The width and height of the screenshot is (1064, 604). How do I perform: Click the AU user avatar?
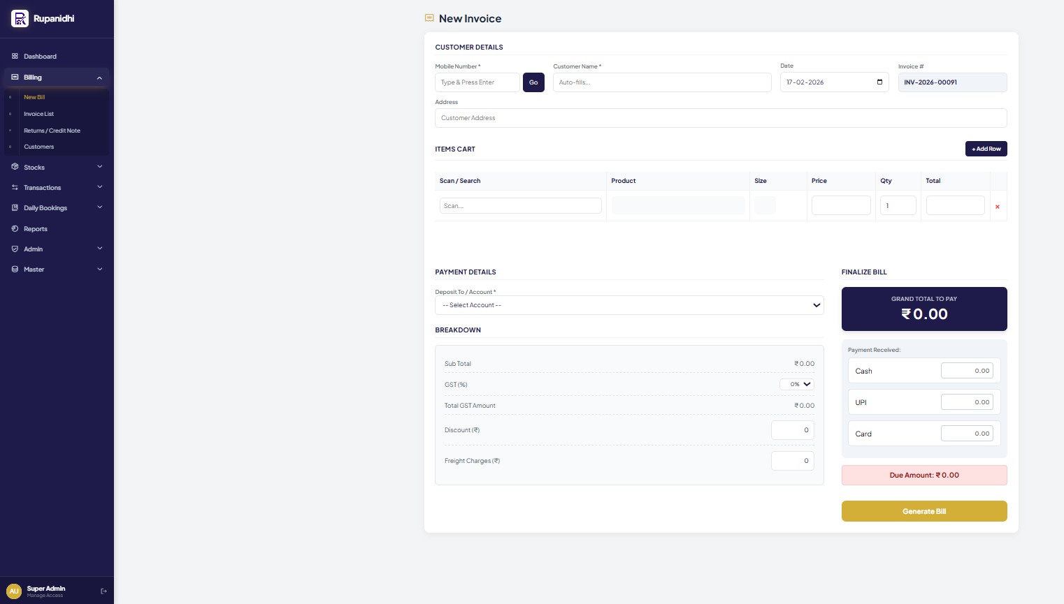(x=14, y=591)
